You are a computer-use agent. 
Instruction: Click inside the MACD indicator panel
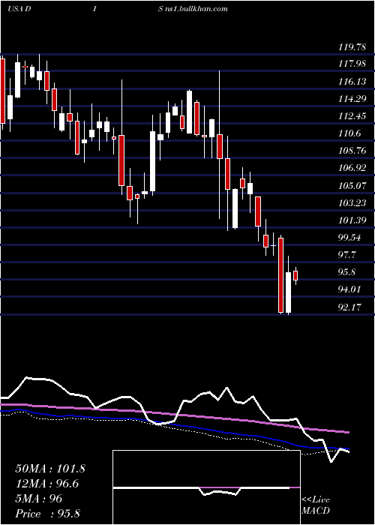pos(206,487)
